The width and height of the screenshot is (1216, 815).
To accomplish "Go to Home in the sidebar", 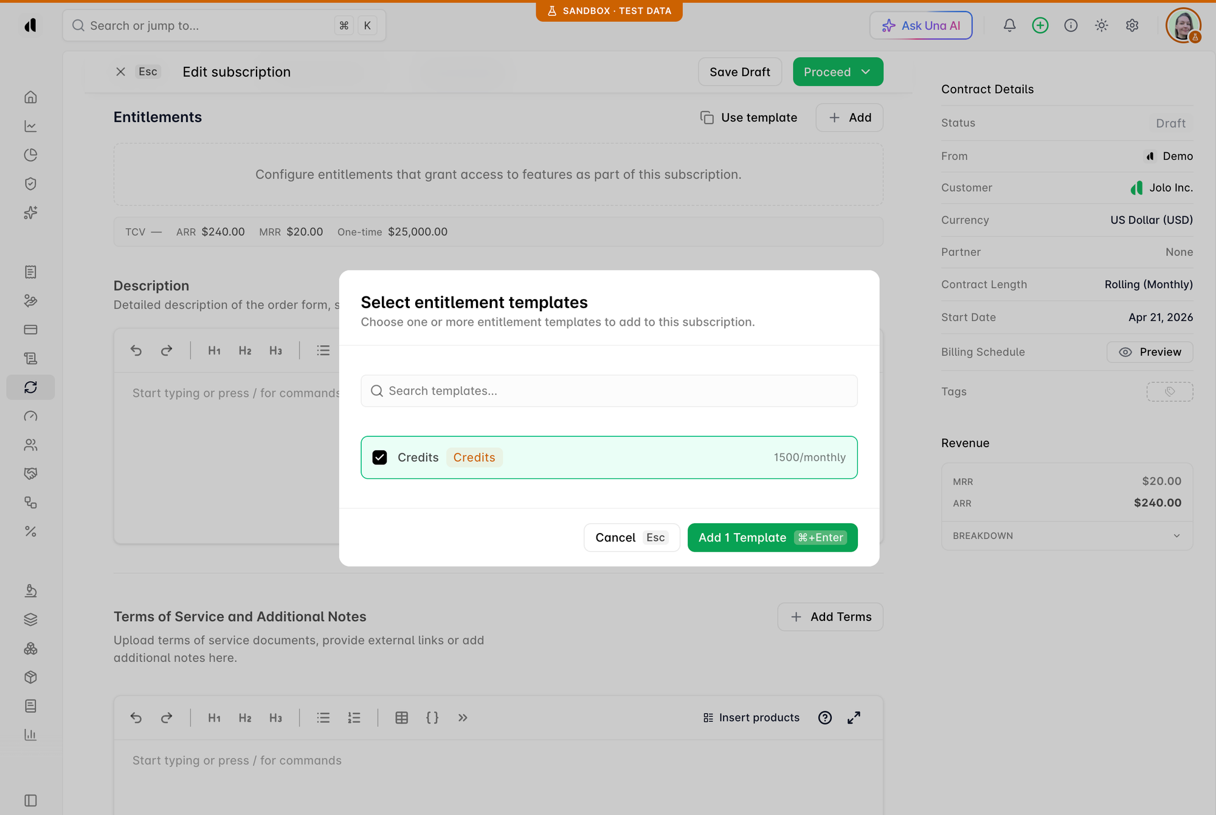I will 30,97.
